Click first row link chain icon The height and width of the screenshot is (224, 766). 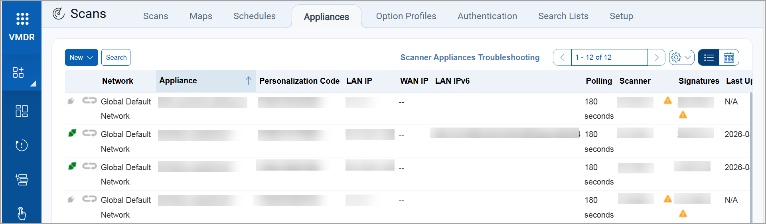(x=89, y=100)
